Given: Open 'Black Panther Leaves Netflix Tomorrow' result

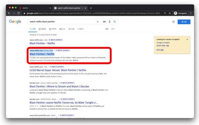Looking at the screenshot, I should pyautogui.click(x=64, y=103).
